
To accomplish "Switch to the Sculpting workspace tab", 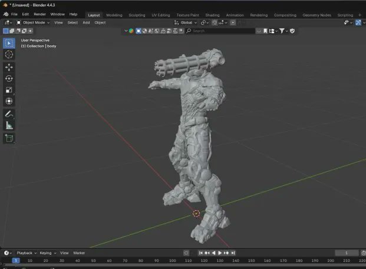I will point(137,15).
